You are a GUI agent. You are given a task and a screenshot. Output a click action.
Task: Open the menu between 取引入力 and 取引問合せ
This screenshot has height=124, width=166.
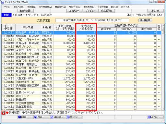(x=32, y=7)
